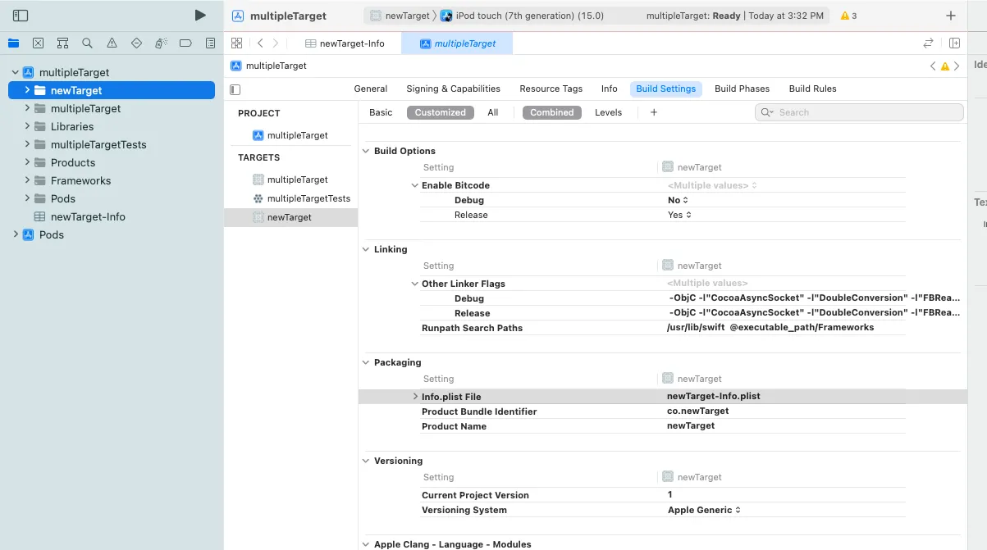Collapse the Build Options section
This screenshot has height=550, width=987.
coord(366,151)
